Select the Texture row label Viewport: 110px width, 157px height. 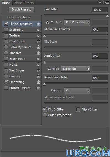14,35
